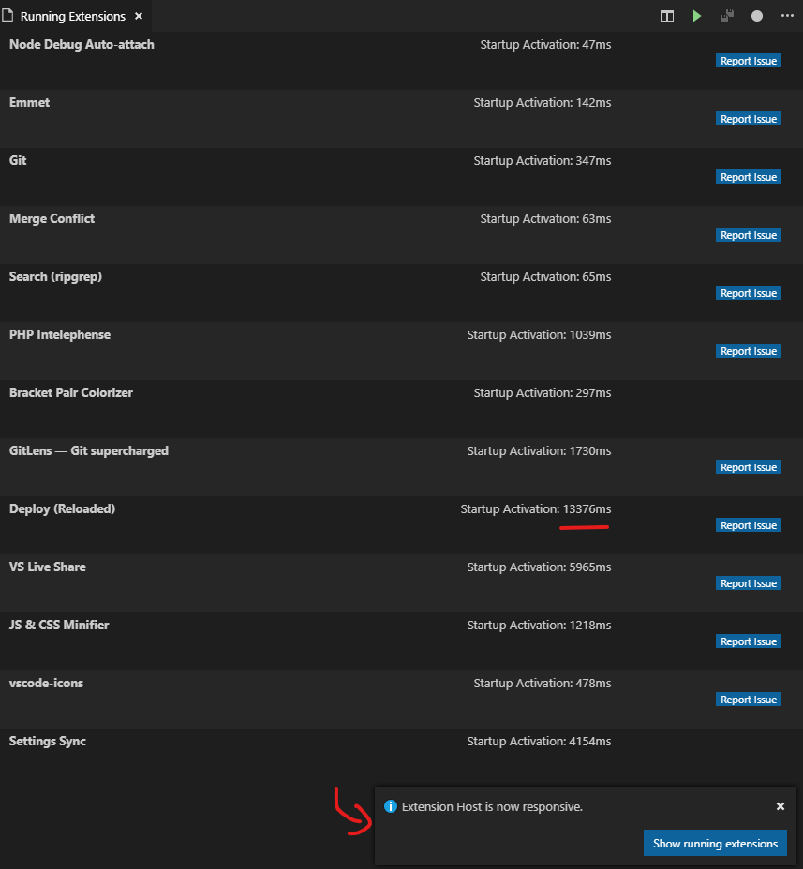Split the editor with the split layout icon
The image size is (803, 869).
click(666, 16)
